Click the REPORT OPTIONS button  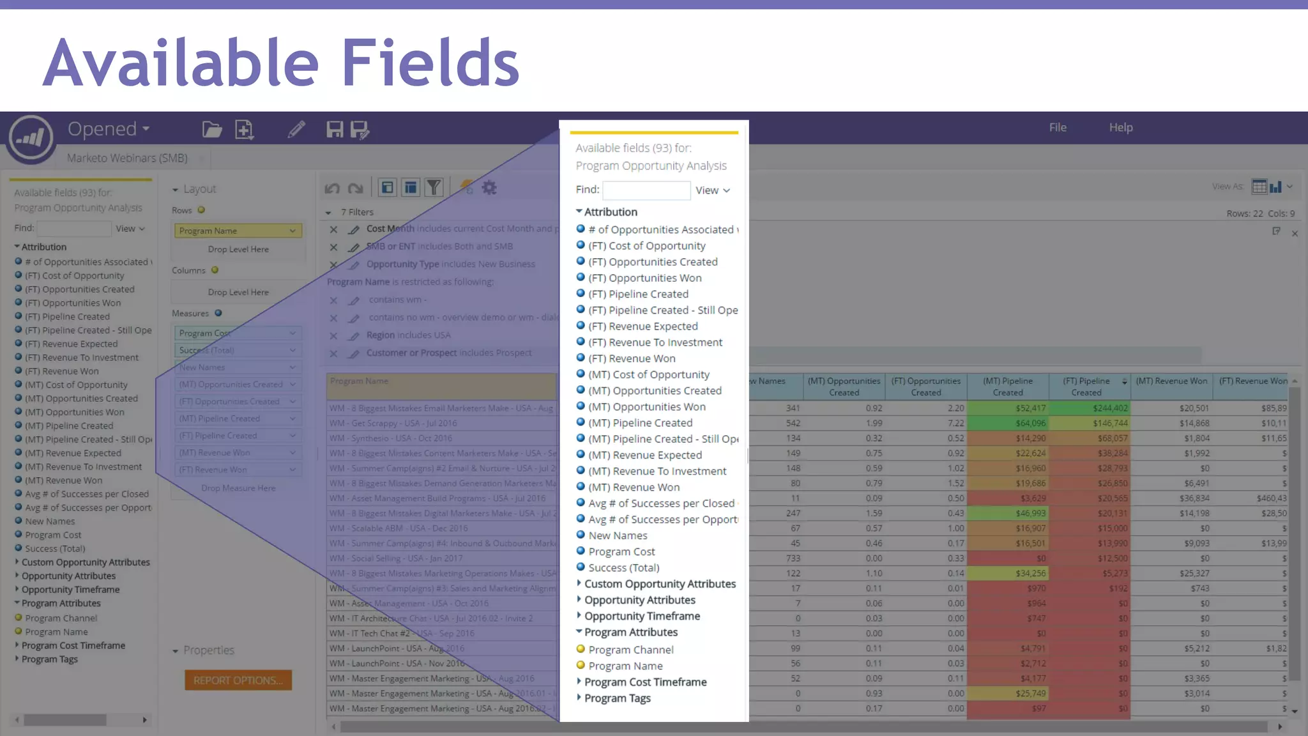pos(238,680)
